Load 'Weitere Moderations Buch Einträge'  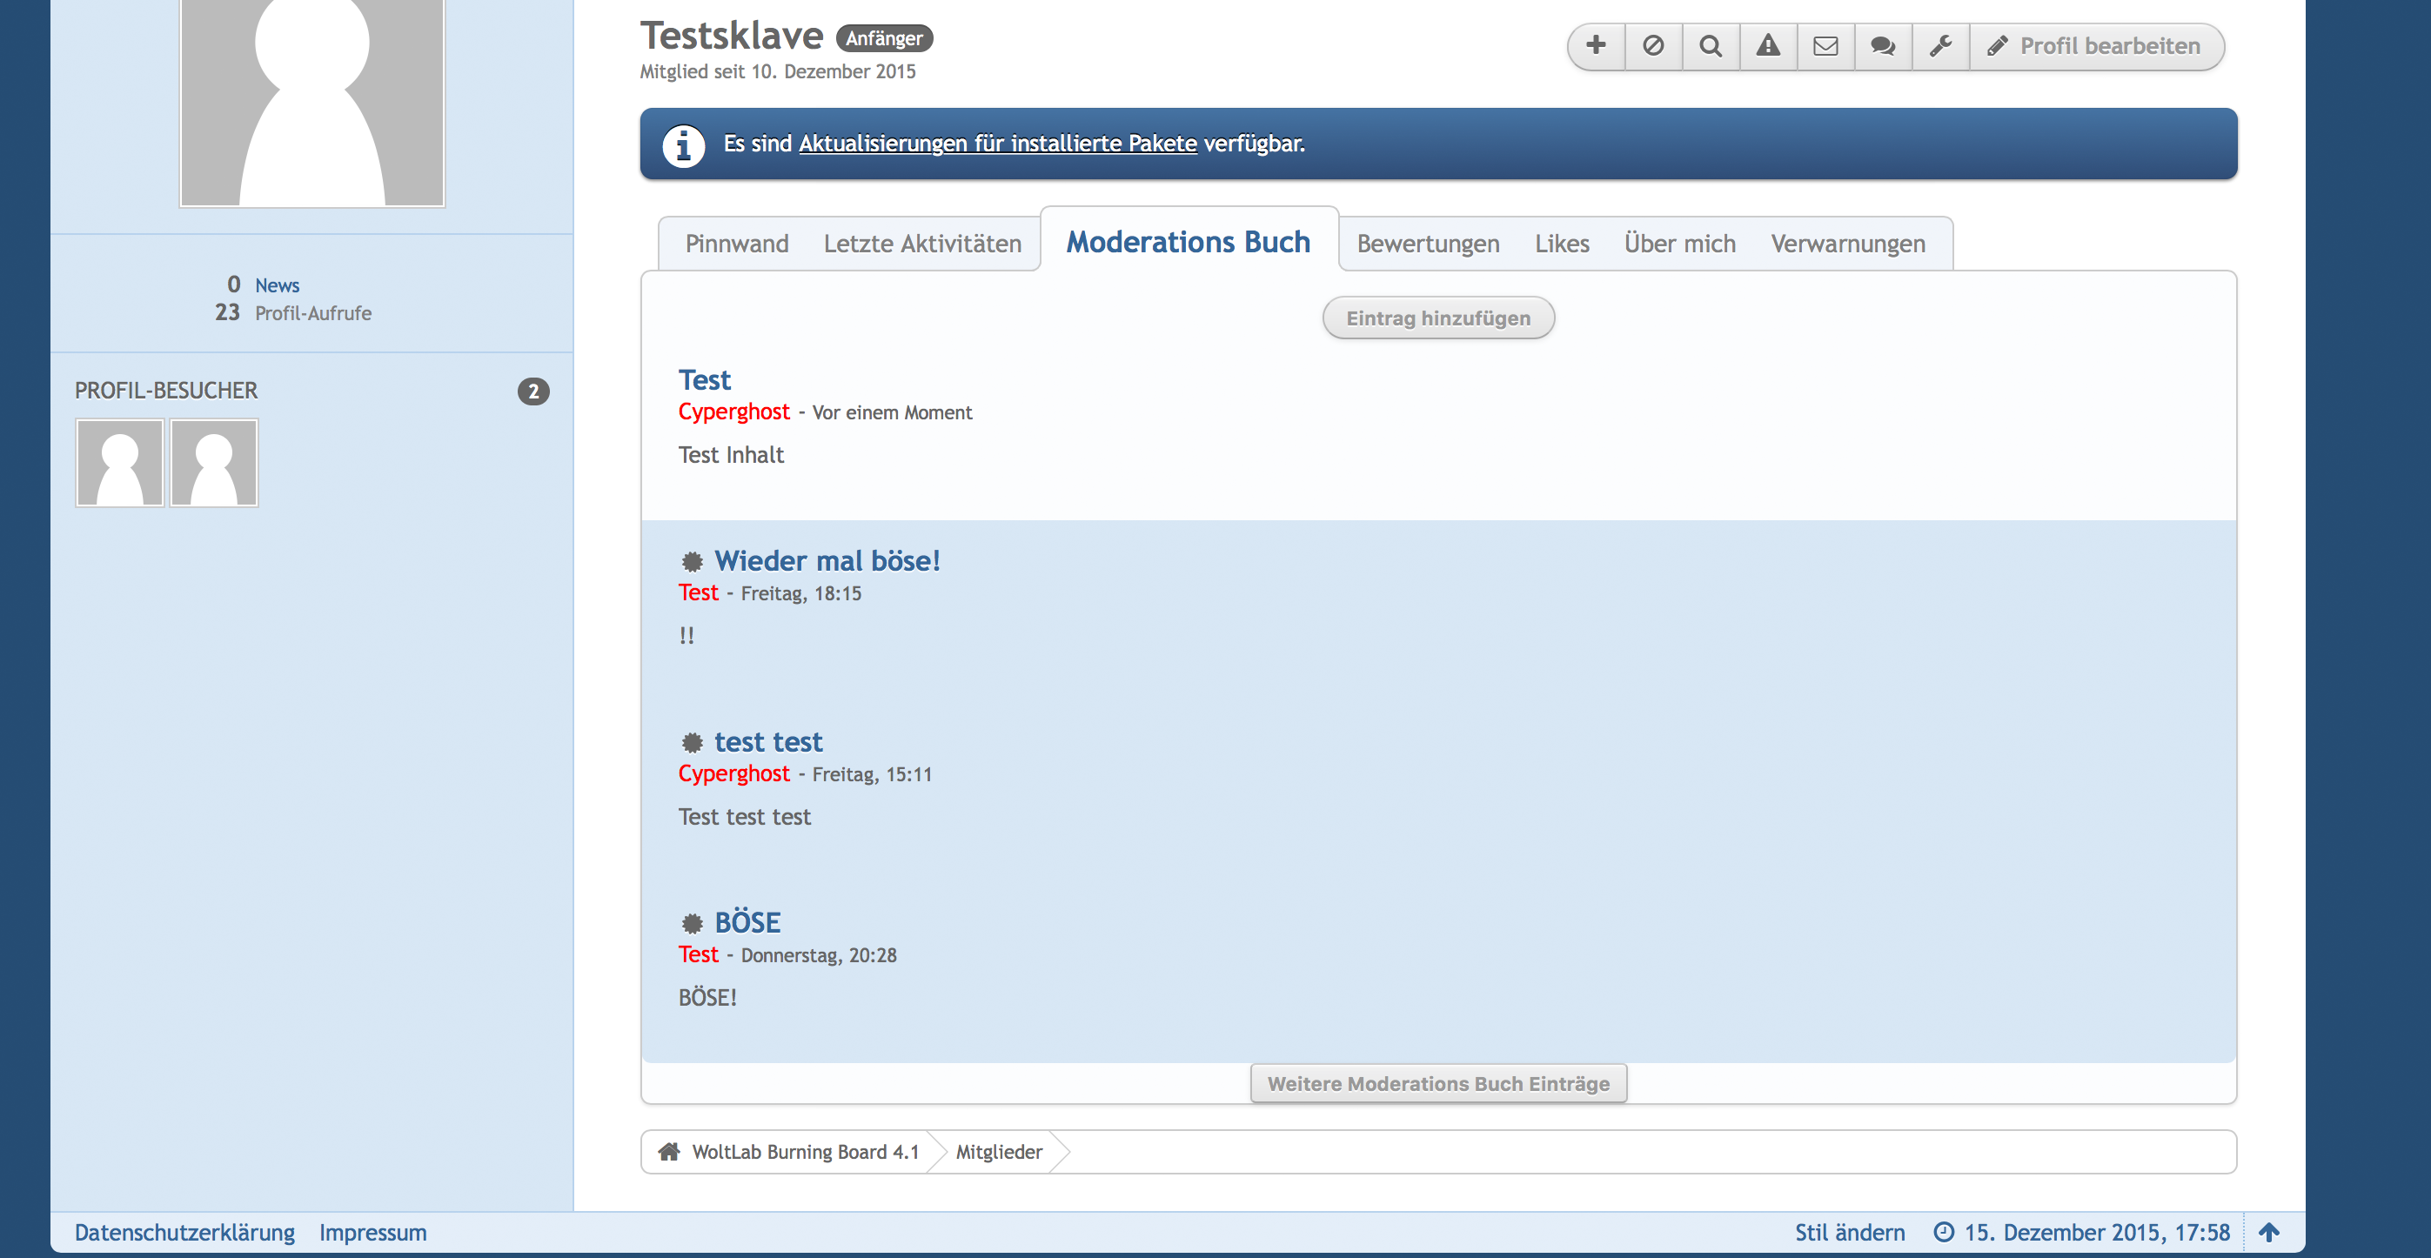[1437, 1083]
